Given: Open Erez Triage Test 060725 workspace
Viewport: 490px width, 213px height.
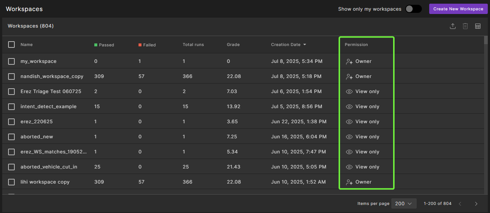Looking at the screenshot, I should point(51,92).
